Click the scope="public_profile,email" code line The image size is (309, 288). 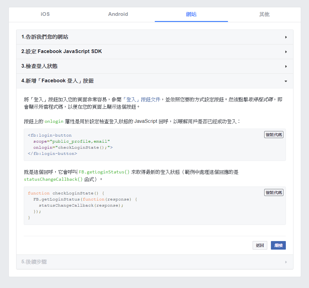click(x=72, y=141)
